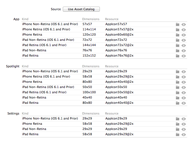195x141 pixels.
Task: Preview AppIcon72x72 using its eye icon
Action: 184,40
